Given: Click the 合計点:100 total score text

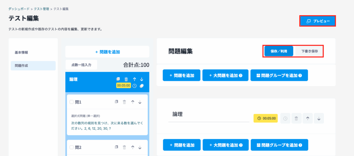Looking at the screenshot, I should 136,65.
